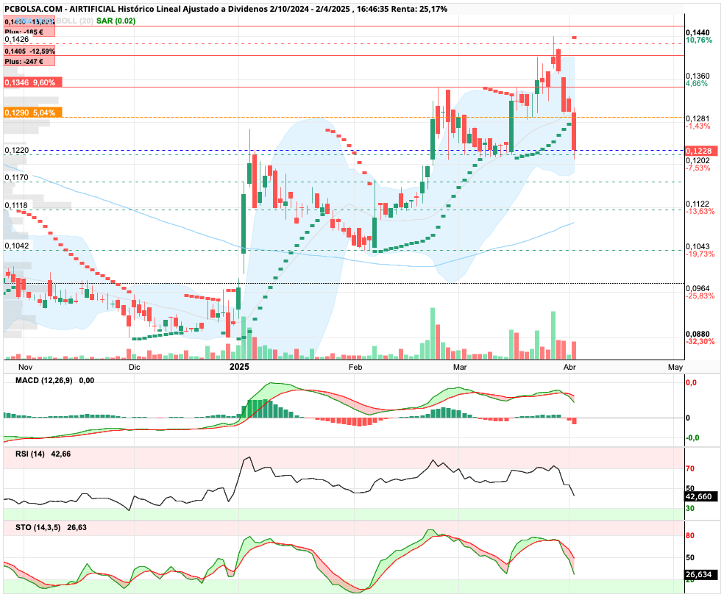Click the Feb date axis label
Image resolution: width=724 pixels, height=597 pixels.
[x=355, y=367]
